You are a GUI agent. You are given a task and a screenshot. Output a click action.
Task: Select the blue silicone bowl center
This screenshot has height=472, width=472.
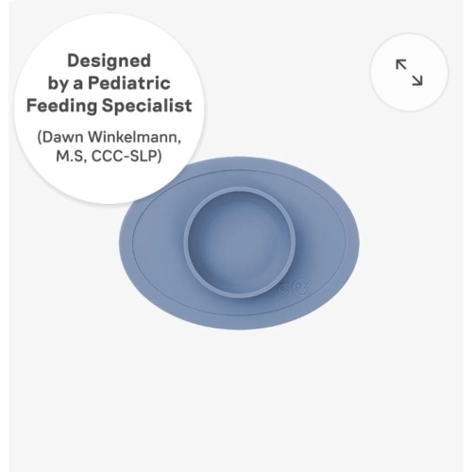pyautogui.click(x=240, y=243)
